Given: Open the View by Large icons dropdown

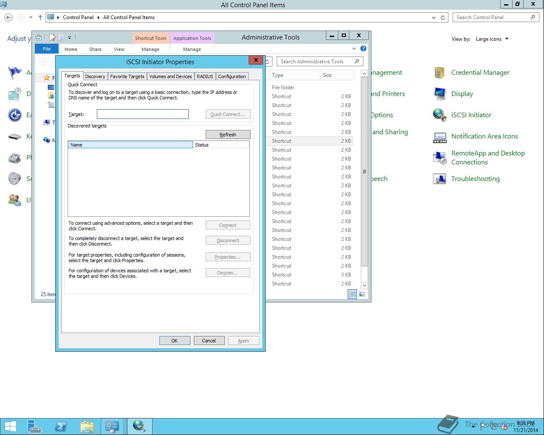Looking at the screenshot, I should [492, 39].
